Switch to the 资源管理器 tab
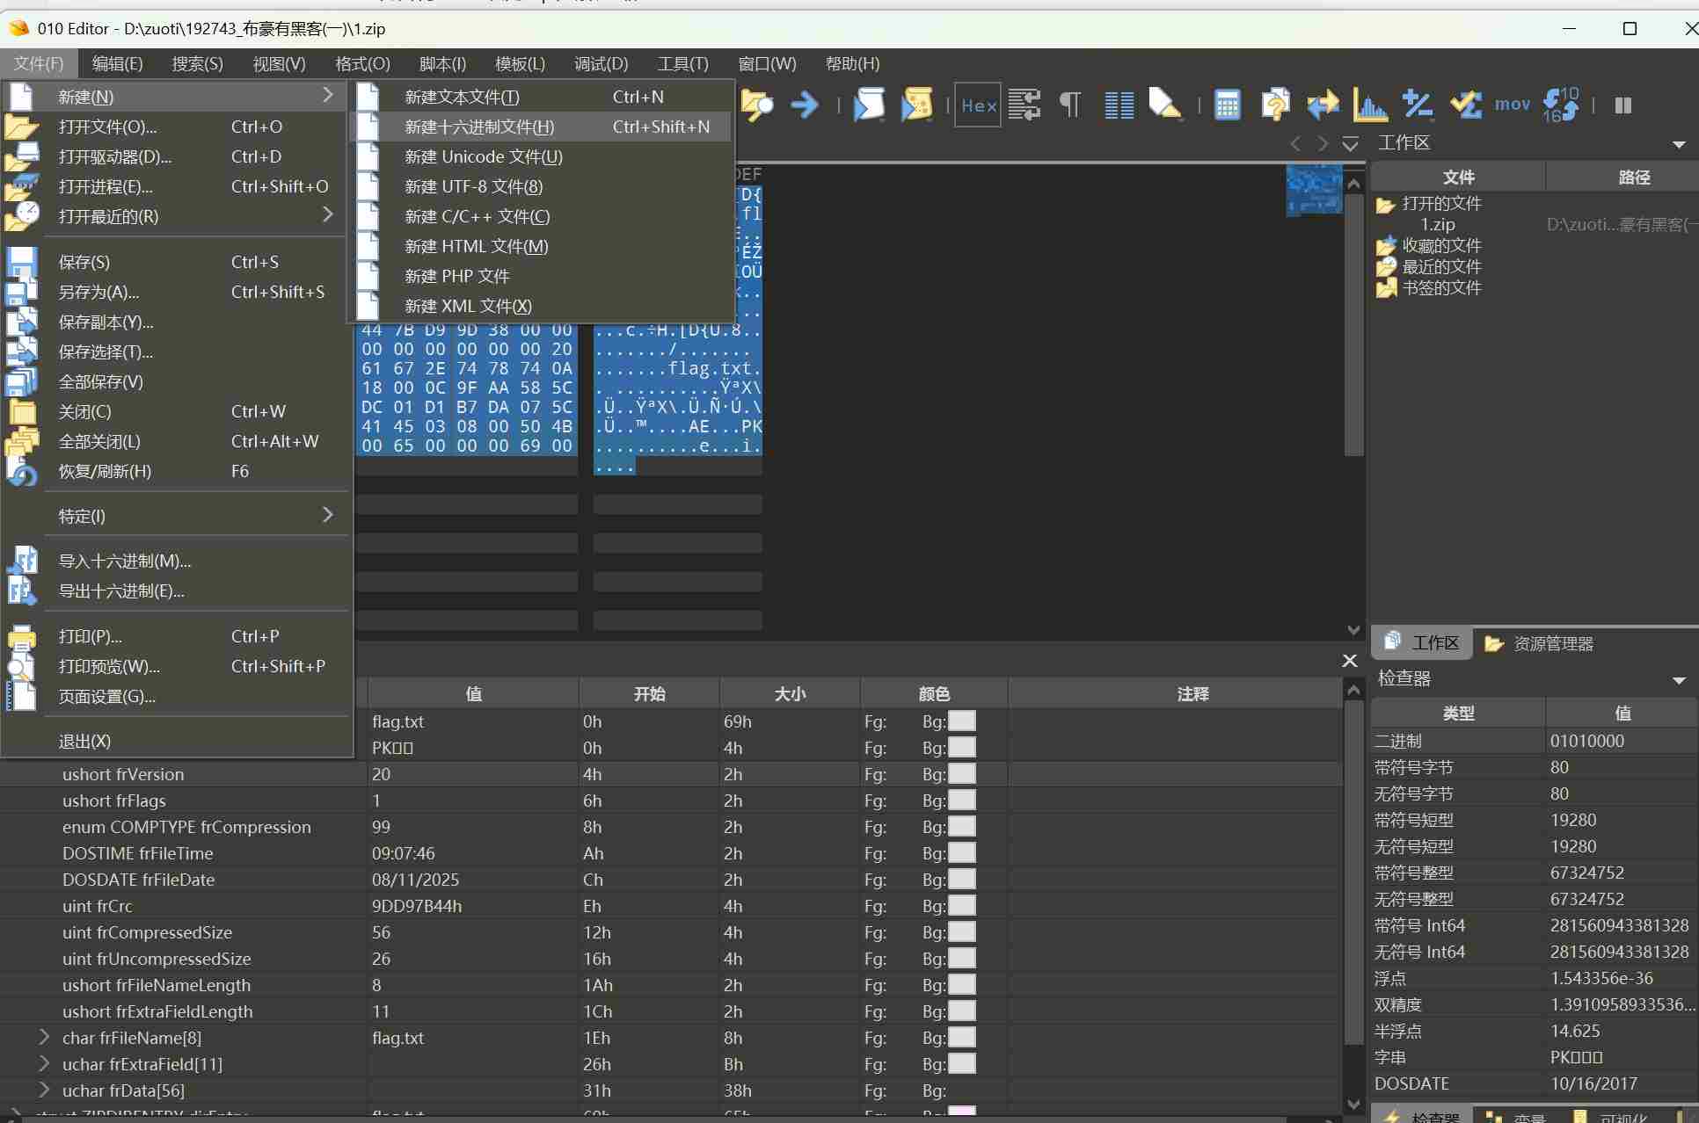The height and width of the screenshot is (1123, 1699). pos(1540,643)
